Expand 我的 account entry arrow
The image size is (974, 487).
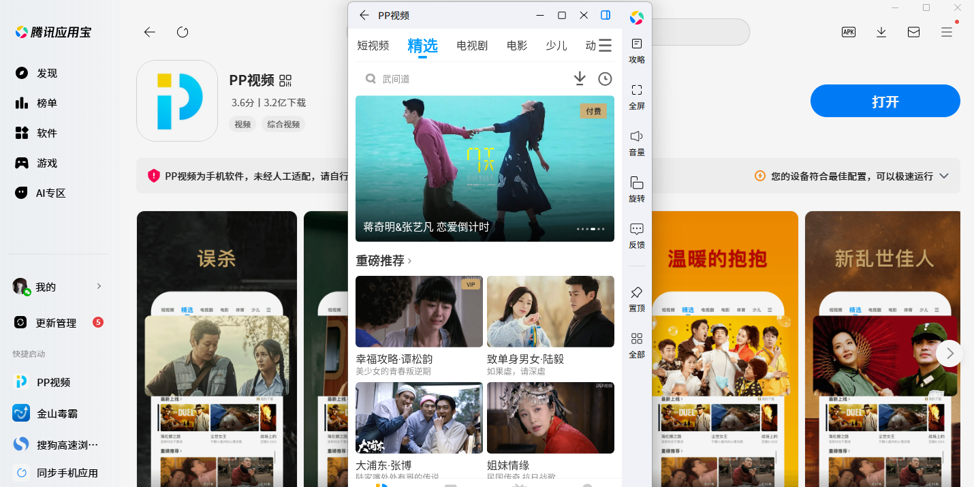point(99,286)
